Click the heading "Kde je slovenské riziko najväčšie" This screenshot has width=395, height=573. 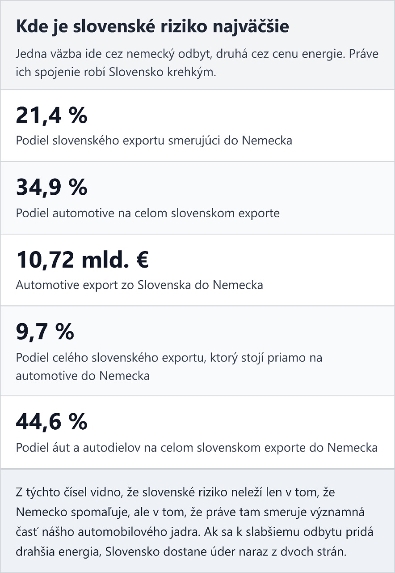point(152,27)
